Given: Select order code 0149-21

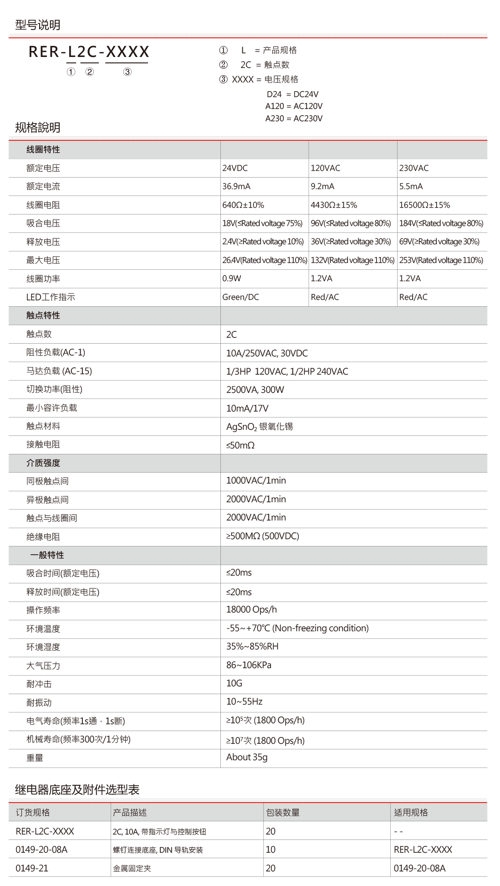Looking at the screenshot, I should click(32, 868).
